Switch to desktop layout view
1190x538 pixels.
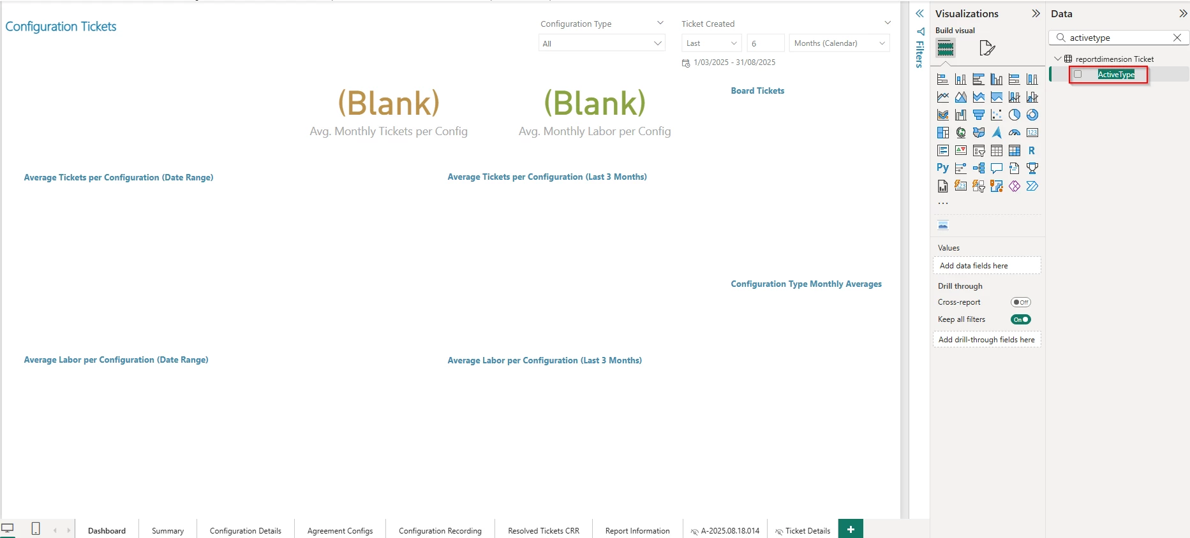tap(8, 528)
